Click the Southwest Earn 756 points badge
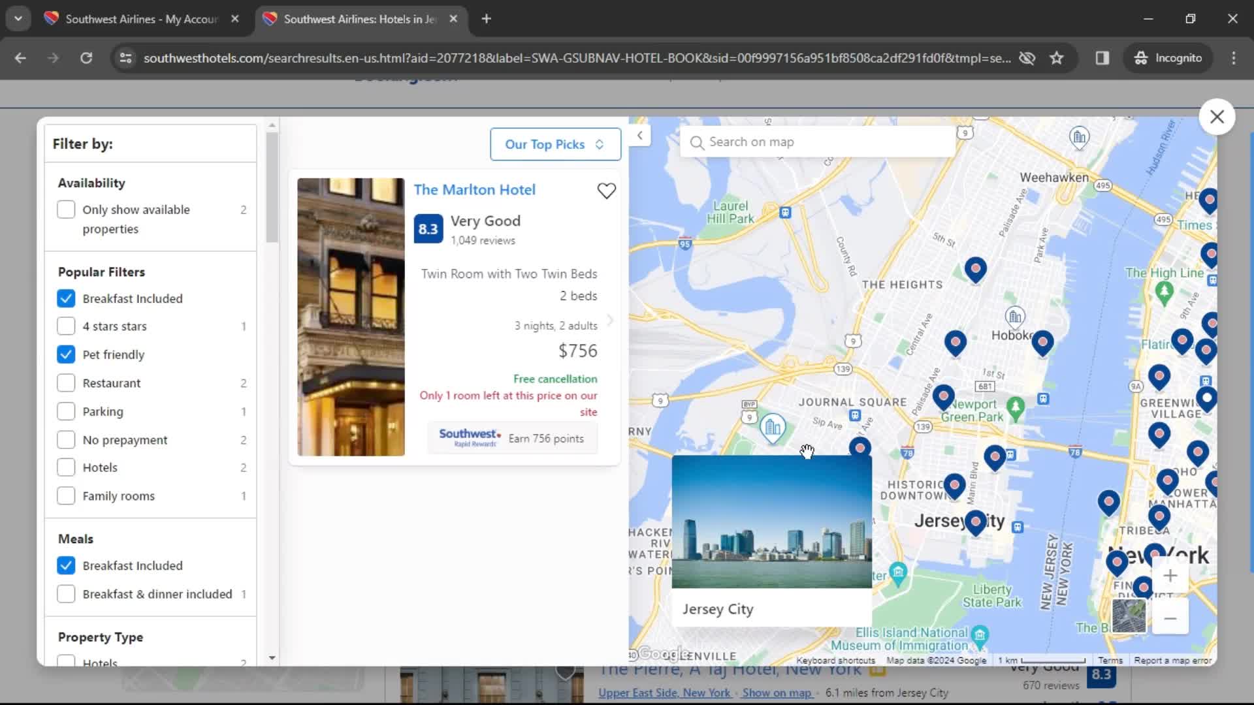The width and height of the screenshot is (1254, 705). coord(513,438)
